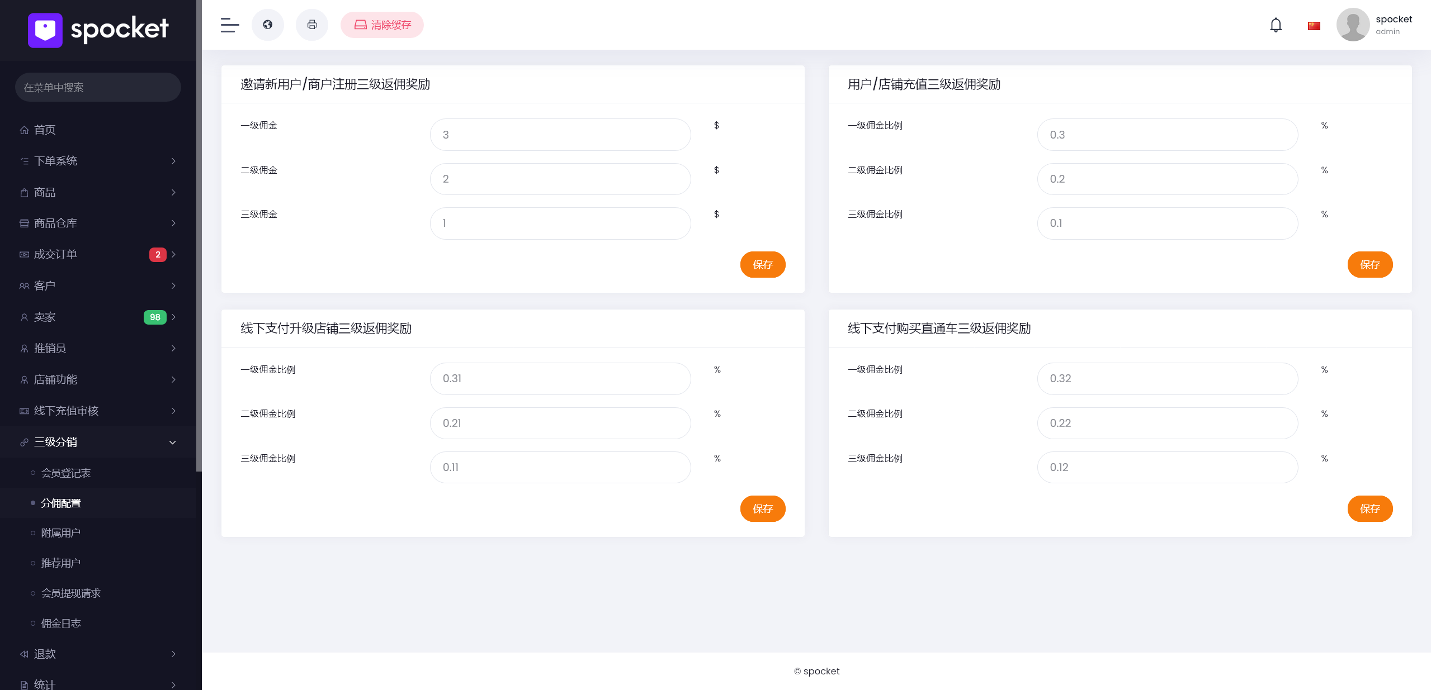Toggle the sidebar with the hamburger icon
Screen dimensions: 1431x690
coord(229,25)
